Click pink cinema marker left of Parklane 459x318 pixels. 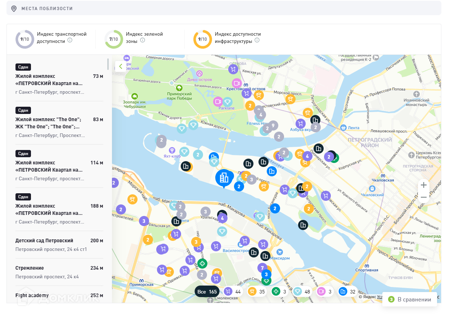pos(218,102)
